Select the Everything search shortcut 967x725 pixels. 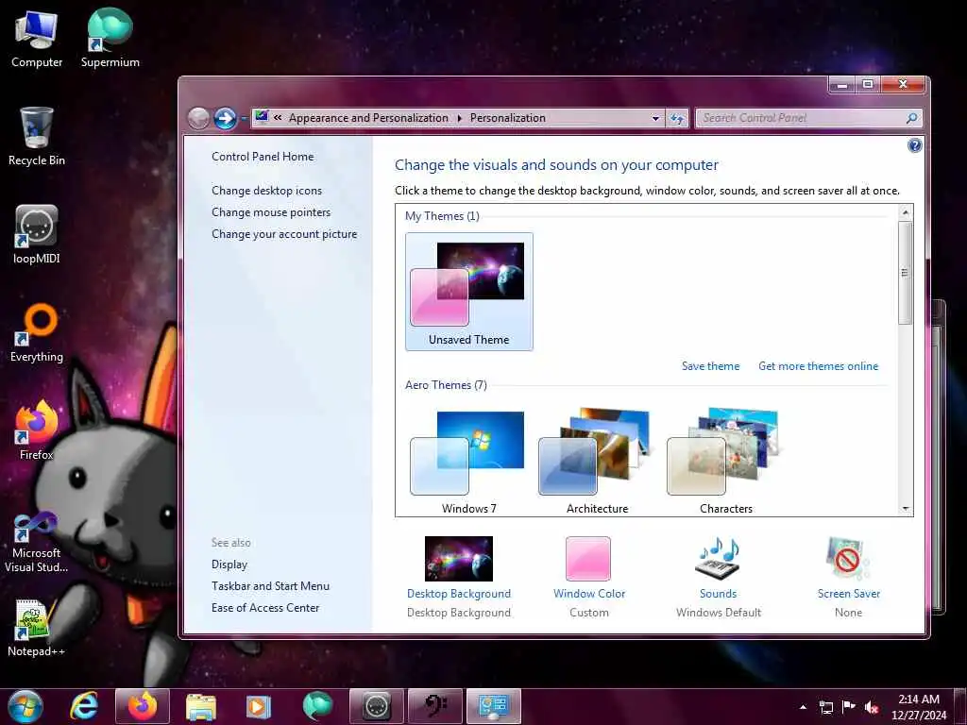(37, 333)
